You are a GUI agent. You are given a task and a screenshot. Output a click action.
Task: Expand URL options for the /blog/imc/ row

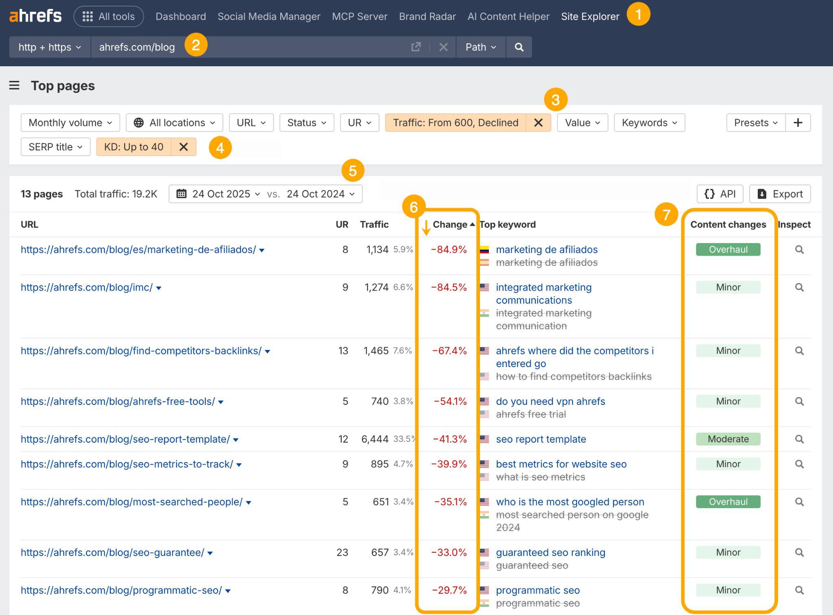pos(159,287)
